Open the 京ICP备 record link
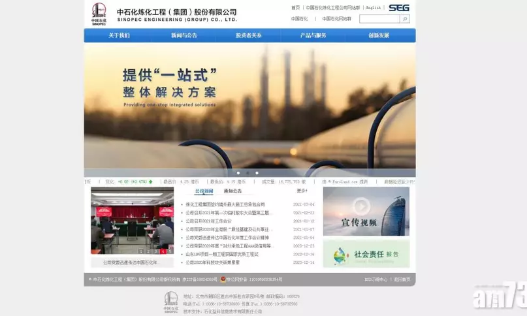This screenshot has height=316, width=527. pos(200,279)
